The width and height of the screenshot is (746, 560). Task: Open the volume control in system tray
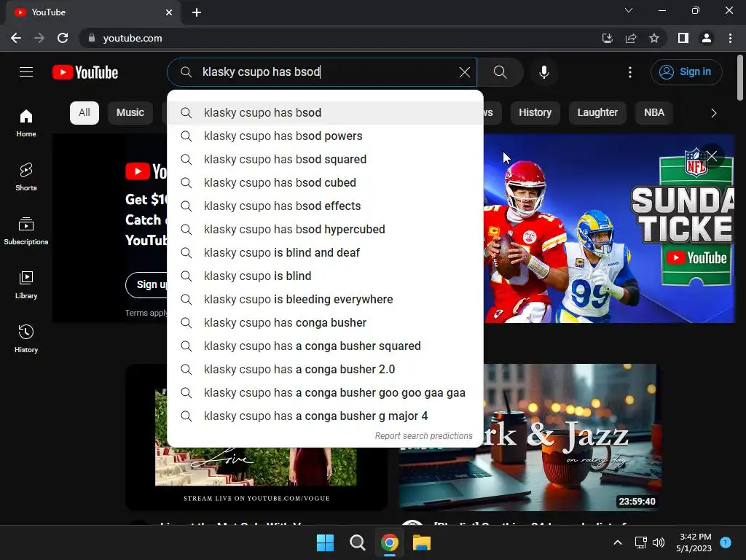pyautogui.click(x=659, y=542)
